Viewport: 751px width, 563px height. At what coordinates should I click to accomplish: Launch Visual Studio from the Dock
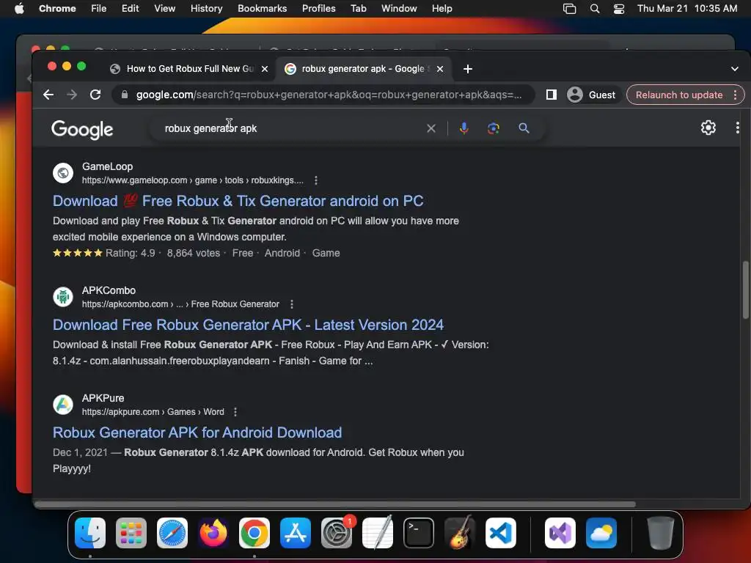(560, 533)
